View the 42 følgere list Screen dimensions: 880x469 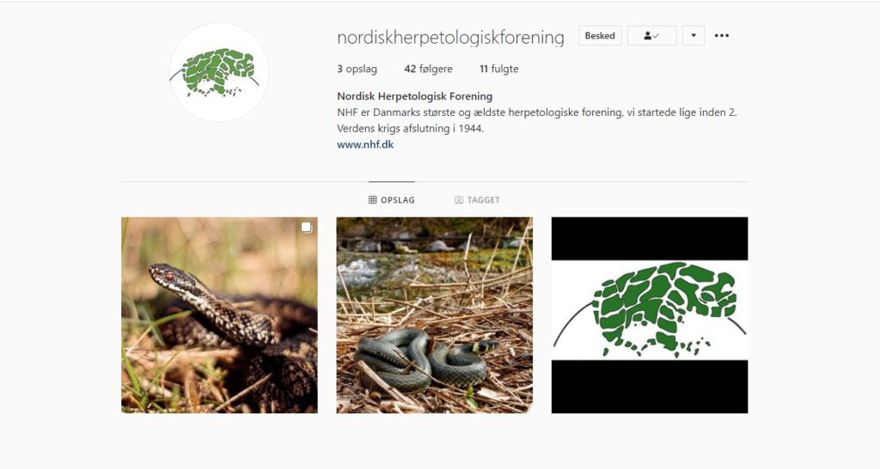coord(428,69)
